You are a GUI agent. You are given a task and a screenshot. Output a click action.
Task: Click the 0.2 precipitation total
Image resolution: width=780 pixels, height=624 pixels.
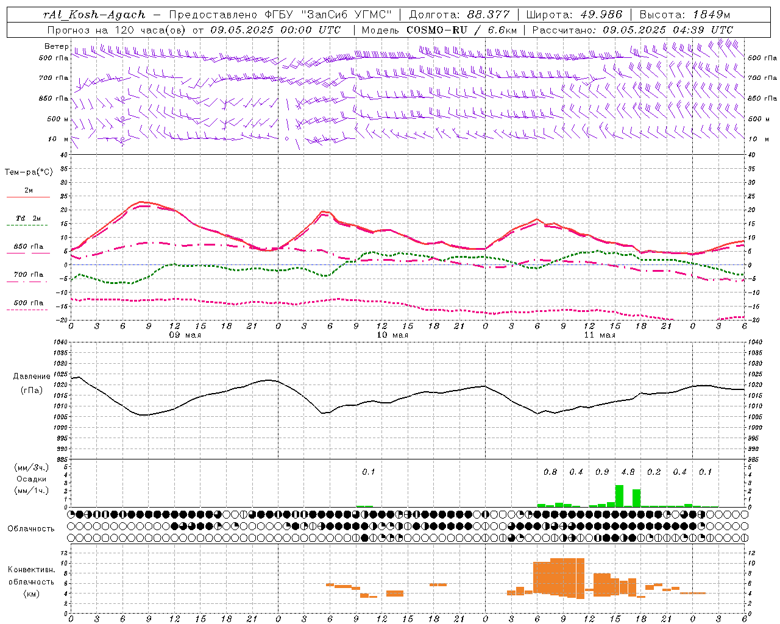point(654,472)
